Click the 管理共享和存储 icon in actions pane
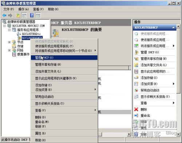Image resolution: width=182 pixels, height=143 pixels. (136, 59)
